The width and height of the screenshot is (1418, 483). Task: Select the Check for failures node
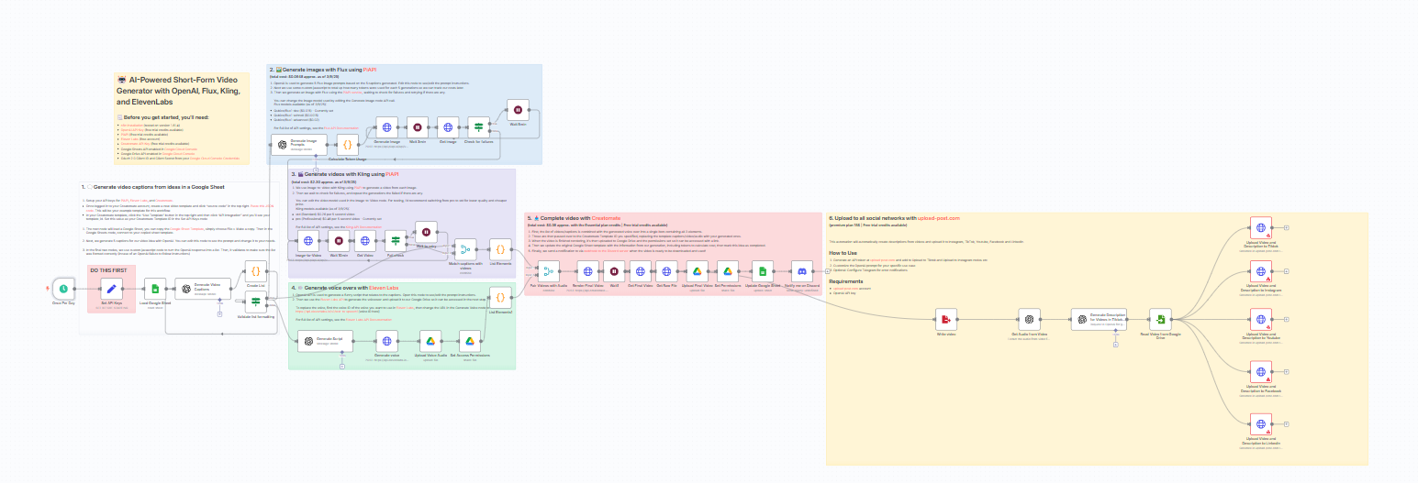(x=478, y=128)
